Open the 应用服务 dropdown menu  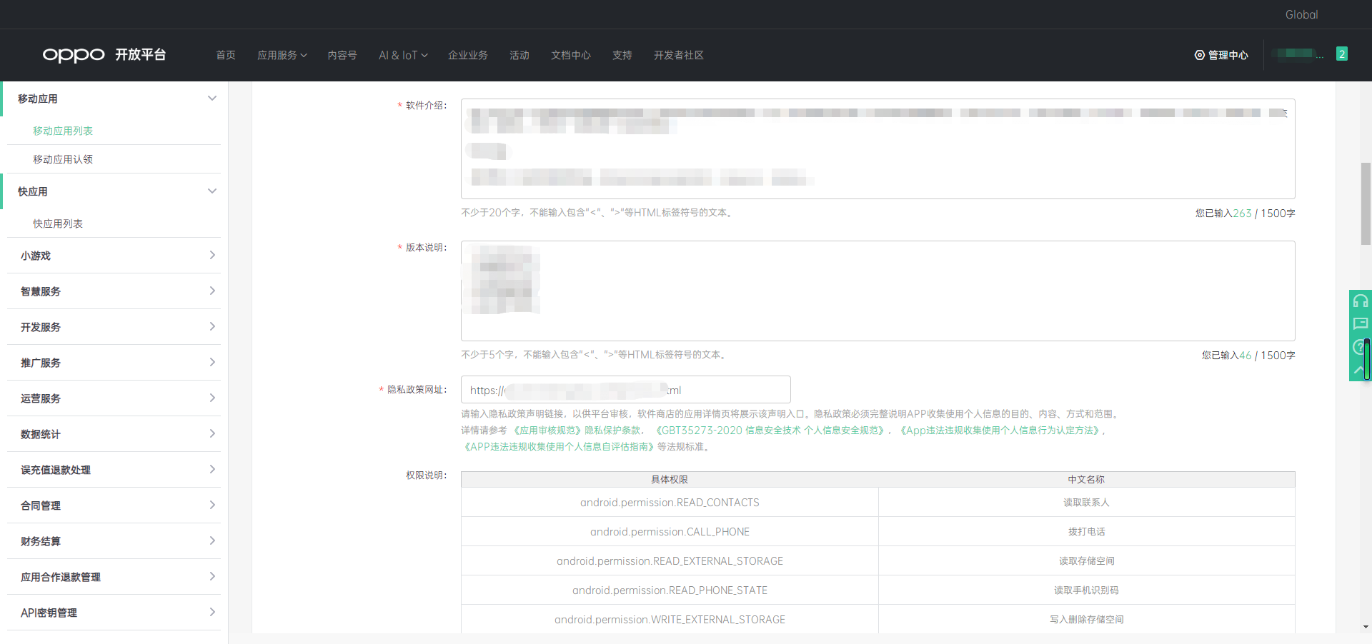(x=282, y=55)
